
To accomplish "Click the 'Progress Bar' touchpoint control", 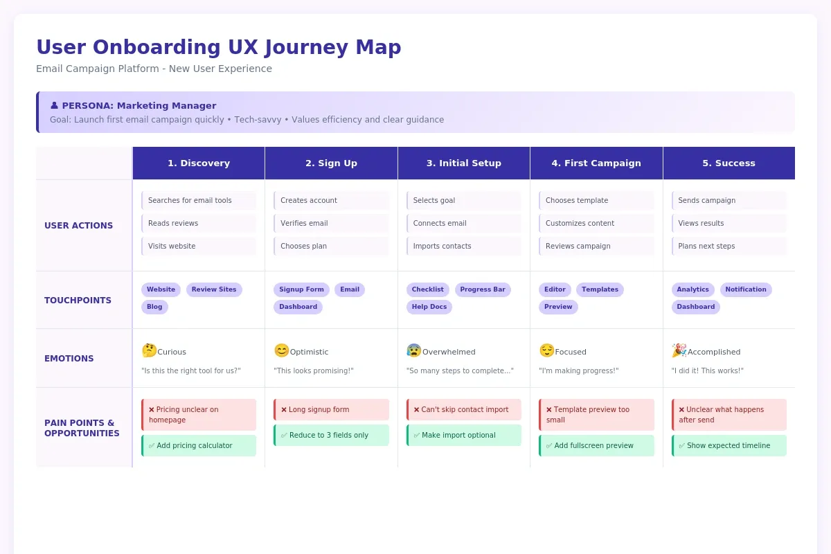I will 483,289.
